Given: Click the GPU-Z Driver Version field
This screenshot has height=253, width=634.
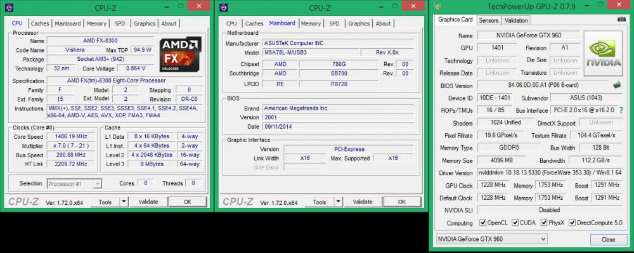Looking at the screenshot, I should click(x=550, y=173).
